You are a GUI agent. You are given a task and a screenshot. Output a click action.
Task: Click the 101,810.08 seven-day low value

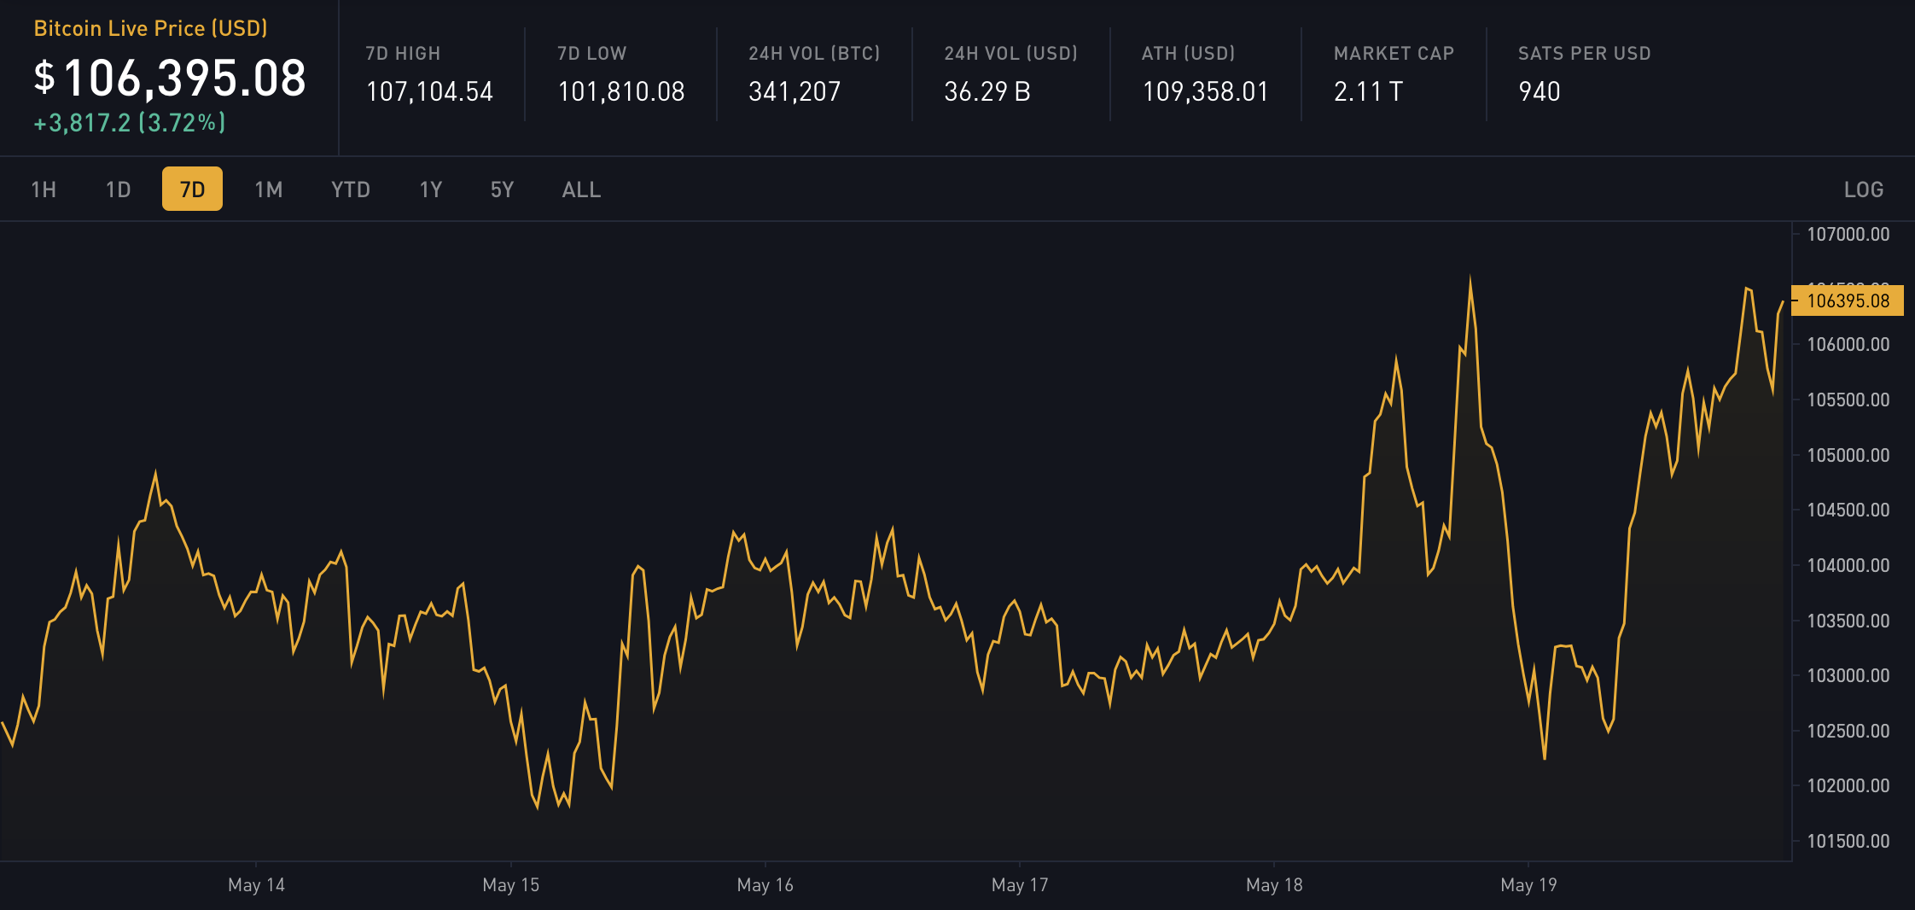coord(621,91)
